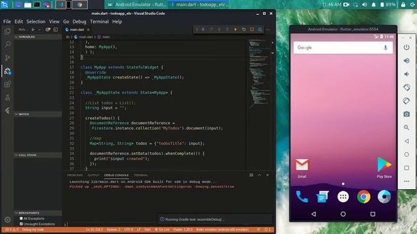Open the Explorer view in the activity bar
Viewport: 417px width, 234px height.
7,31
